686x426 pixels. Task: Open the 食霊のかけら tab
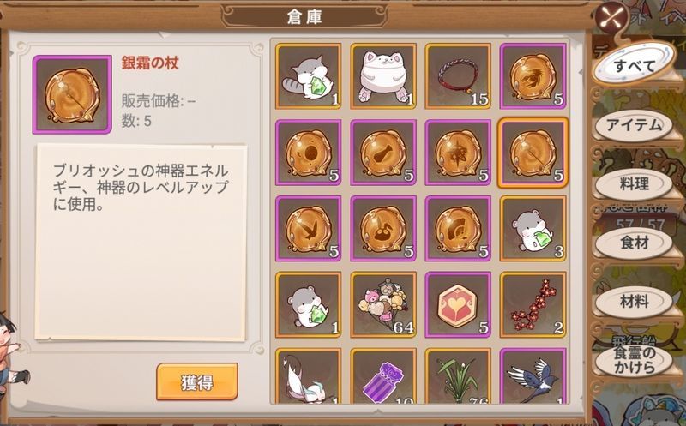634,360
